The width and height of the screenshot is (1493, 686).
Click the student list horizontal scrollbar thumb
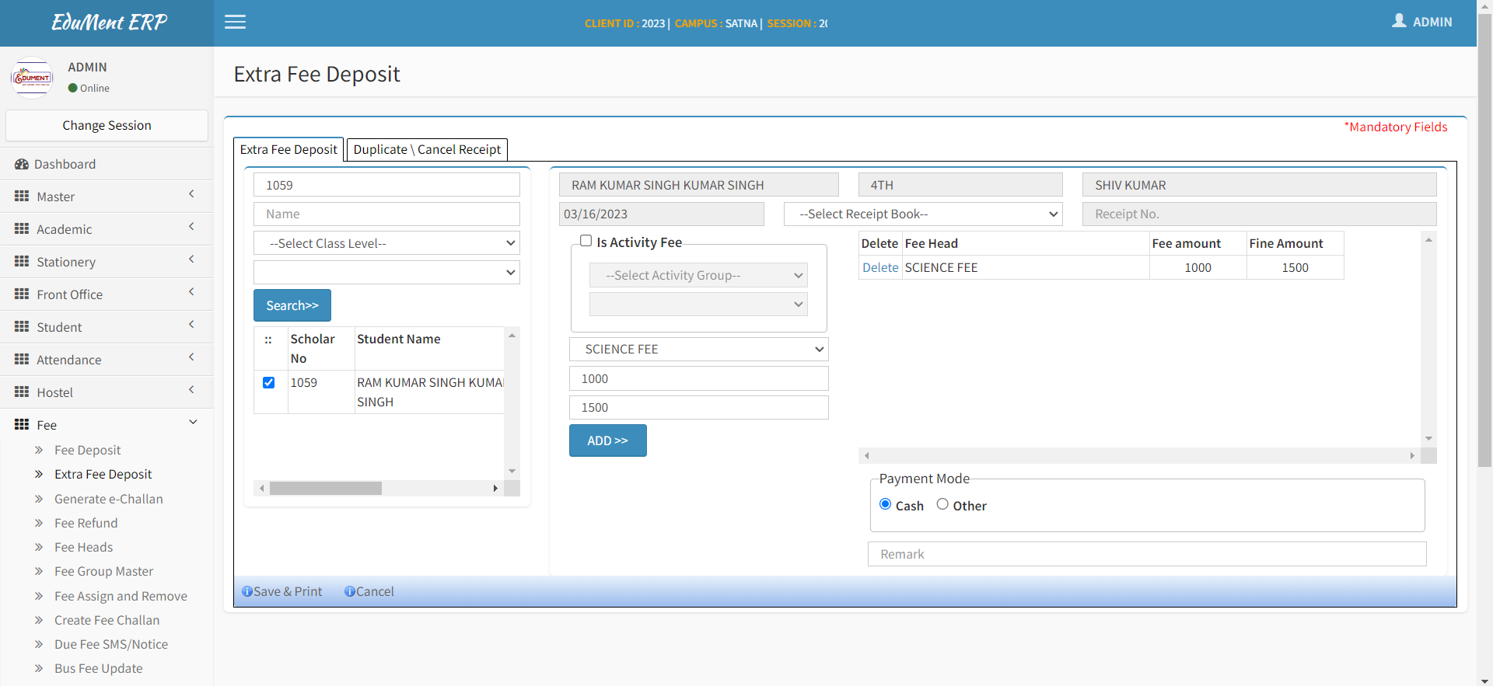pyautogui.click(x=326, y=489)
